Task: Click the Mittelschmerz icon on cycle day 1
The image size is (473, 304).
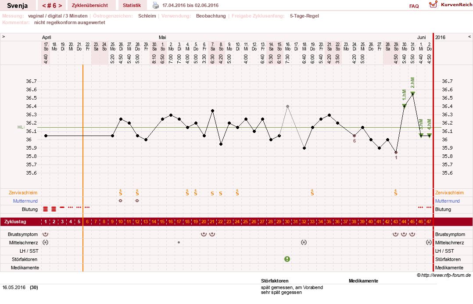Action: [46, 242]
